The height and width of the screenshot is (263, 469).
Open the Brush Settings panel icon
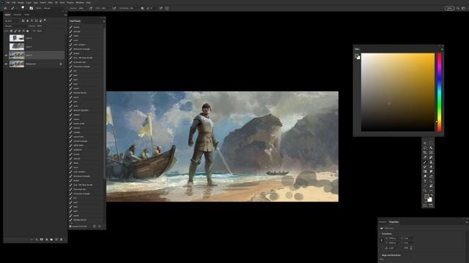coord(31,8)
